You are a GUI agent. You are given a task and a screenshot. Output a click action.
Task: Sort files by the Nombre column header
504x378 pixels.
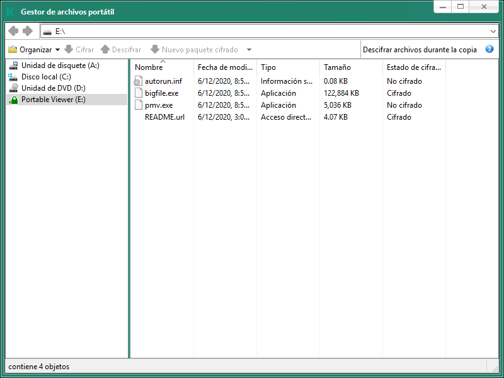tap(149, 67)
